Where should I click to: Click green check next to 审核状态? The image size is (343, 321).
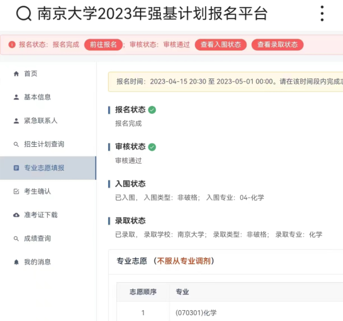pos(152,147)
